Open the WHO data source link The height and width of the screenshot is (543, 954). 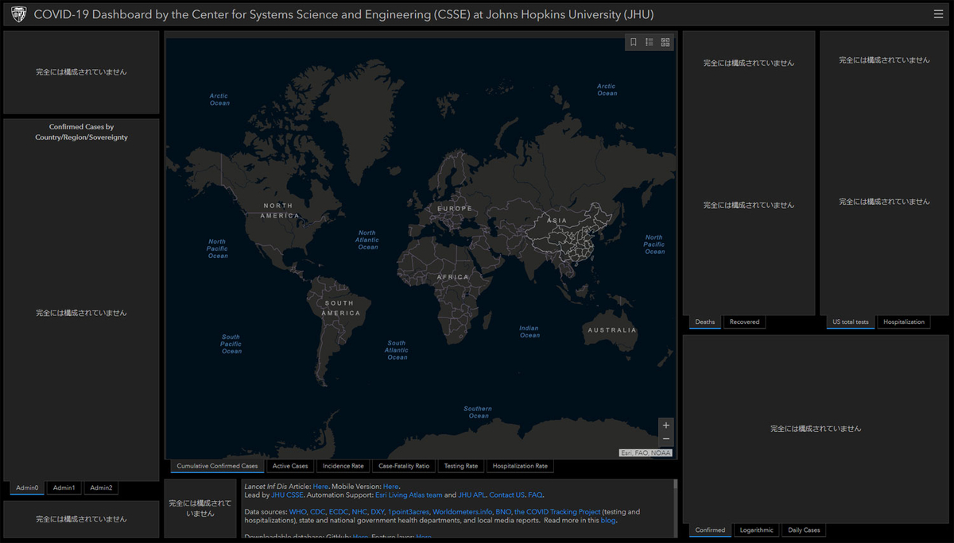[x=298, y=512]
